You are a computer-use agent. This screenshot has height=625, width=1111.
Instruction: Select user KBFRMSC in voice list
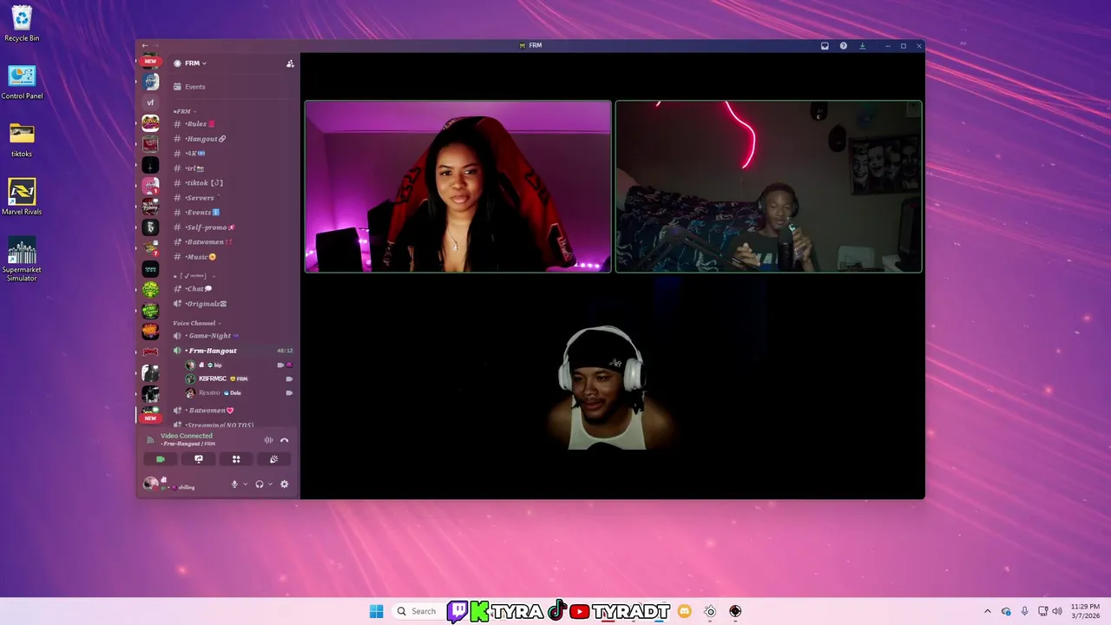point(239,379)
